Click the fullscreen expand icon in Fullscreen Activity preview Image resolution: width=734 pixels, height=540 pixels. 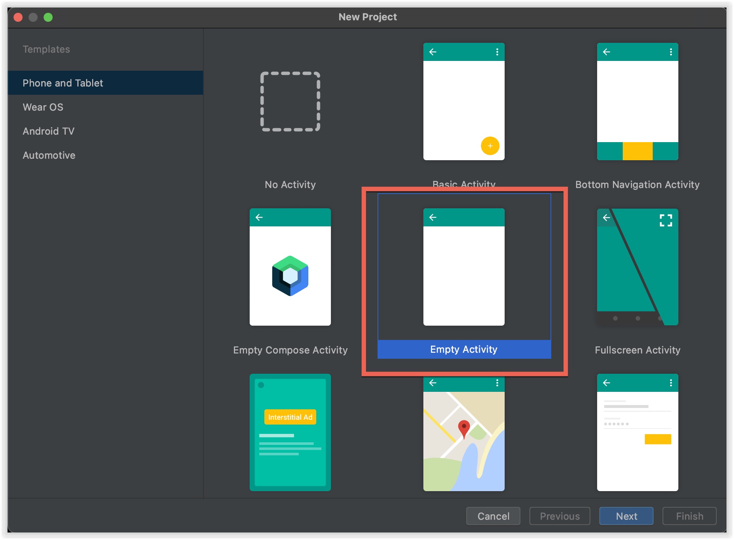[x=667, y=221]
